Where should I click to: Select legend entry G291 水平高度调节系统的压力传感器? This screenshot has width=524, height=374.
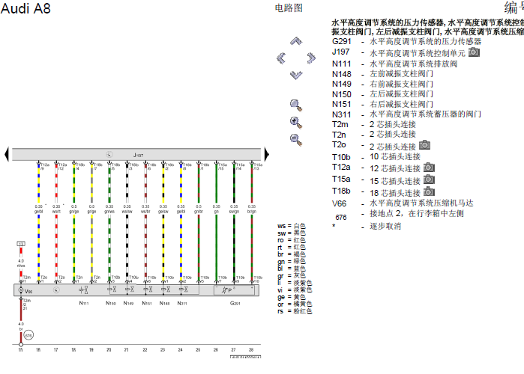pyautogui.click(x=407, y=41)
